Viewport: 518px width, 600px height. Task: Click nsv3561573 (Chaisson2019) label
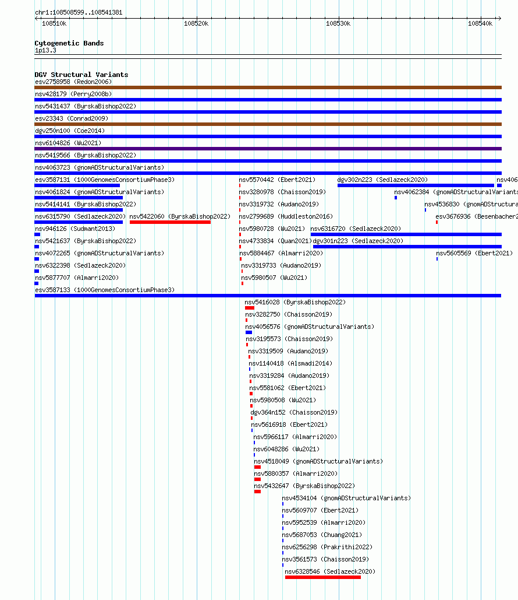(325, 559)
